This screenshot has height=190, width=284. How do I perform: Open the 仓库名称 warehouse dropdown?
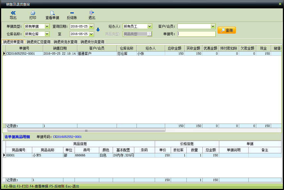pos(47,34)
